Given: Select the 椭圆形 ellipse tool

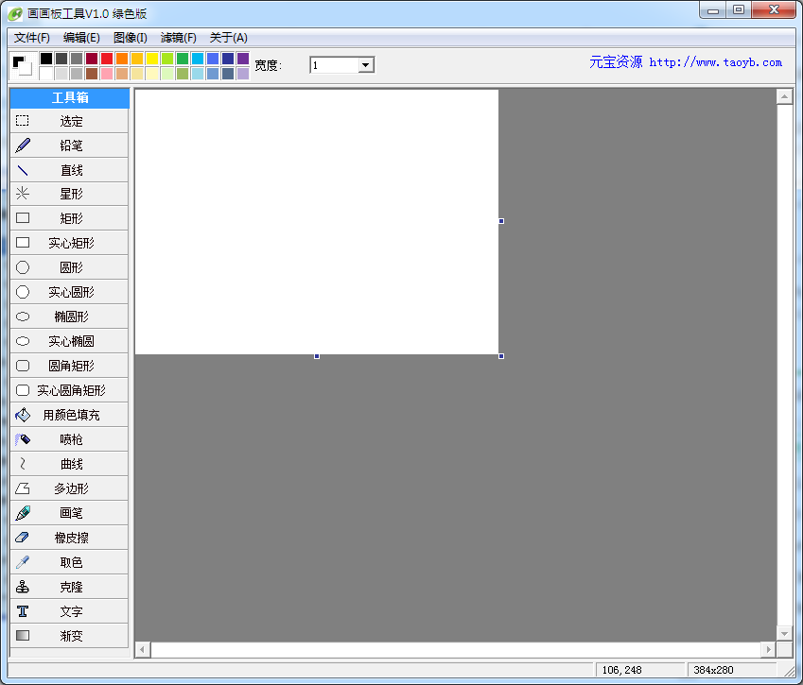Looking at the screenshot, I should pyautogui.click(x=69, y=317).
